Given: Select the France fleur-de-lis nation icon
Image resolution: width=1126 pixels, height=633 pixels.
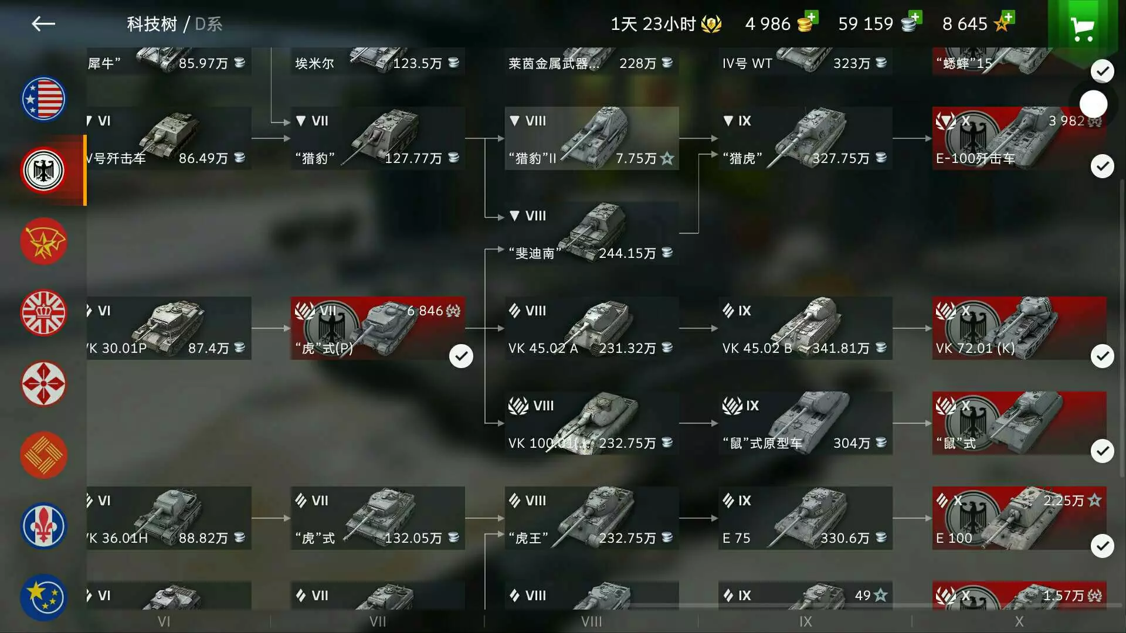Looking at the screenshot, I should (43, 526).
